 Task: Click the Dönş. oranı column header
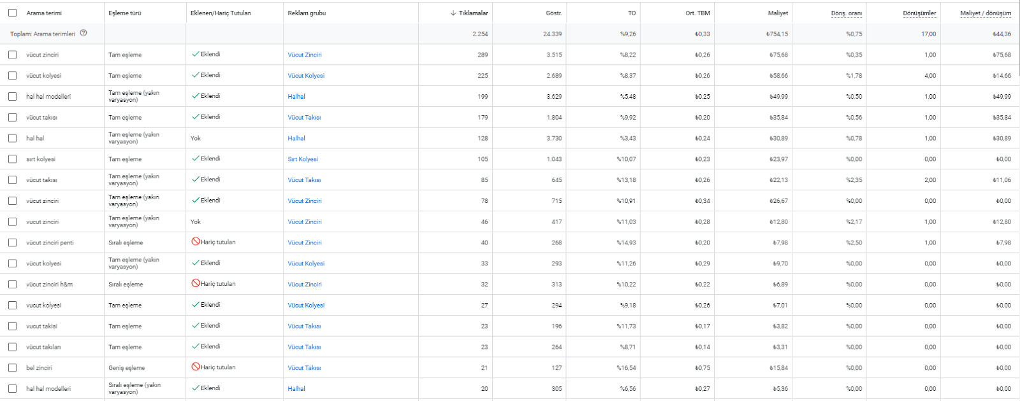pyautogui.click(x=847, y=13)
